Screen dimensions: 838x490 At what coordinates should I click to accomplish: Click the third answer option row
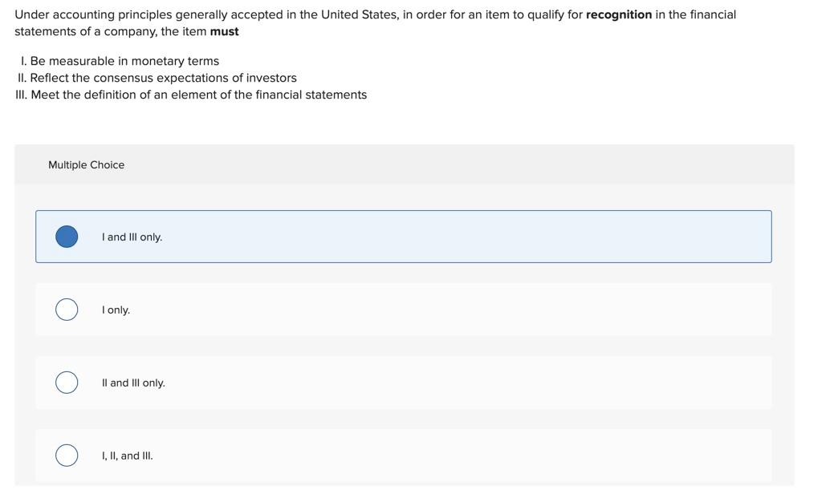click(x=403, y=382)
